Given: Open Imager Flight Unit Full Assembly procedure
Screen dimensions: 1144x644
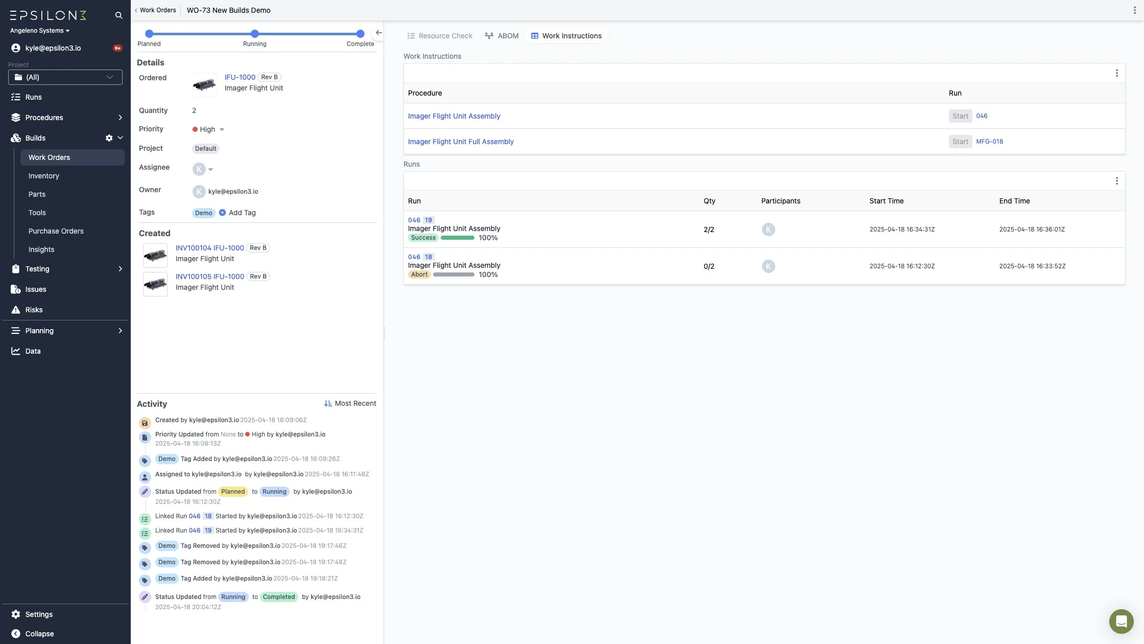Looking at the screenshot, I should click(460, 142).
